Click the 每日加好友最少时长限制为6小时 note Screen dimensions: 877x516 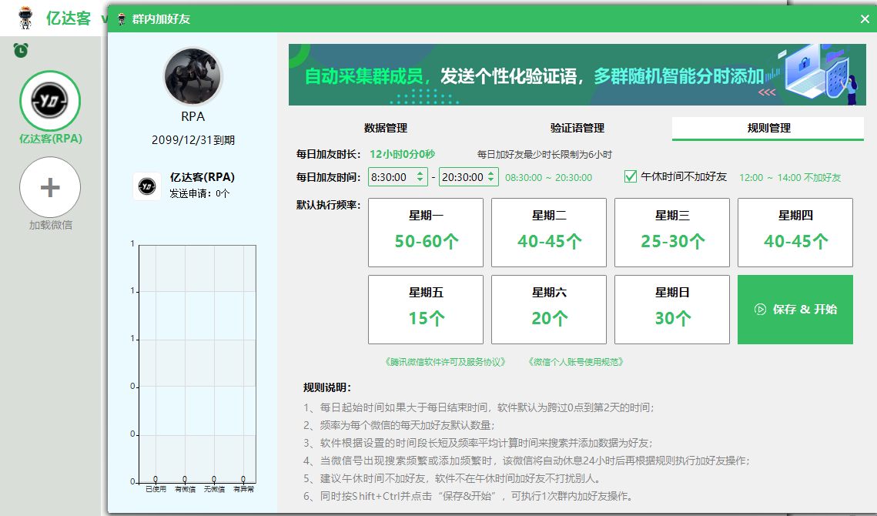544,155
